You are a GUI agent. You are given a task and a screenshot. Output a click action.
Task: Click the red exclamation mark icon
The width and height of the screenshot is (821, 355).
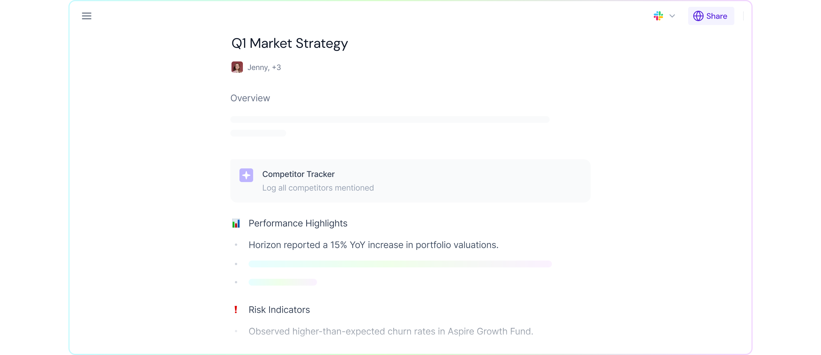tap(235, 309)
